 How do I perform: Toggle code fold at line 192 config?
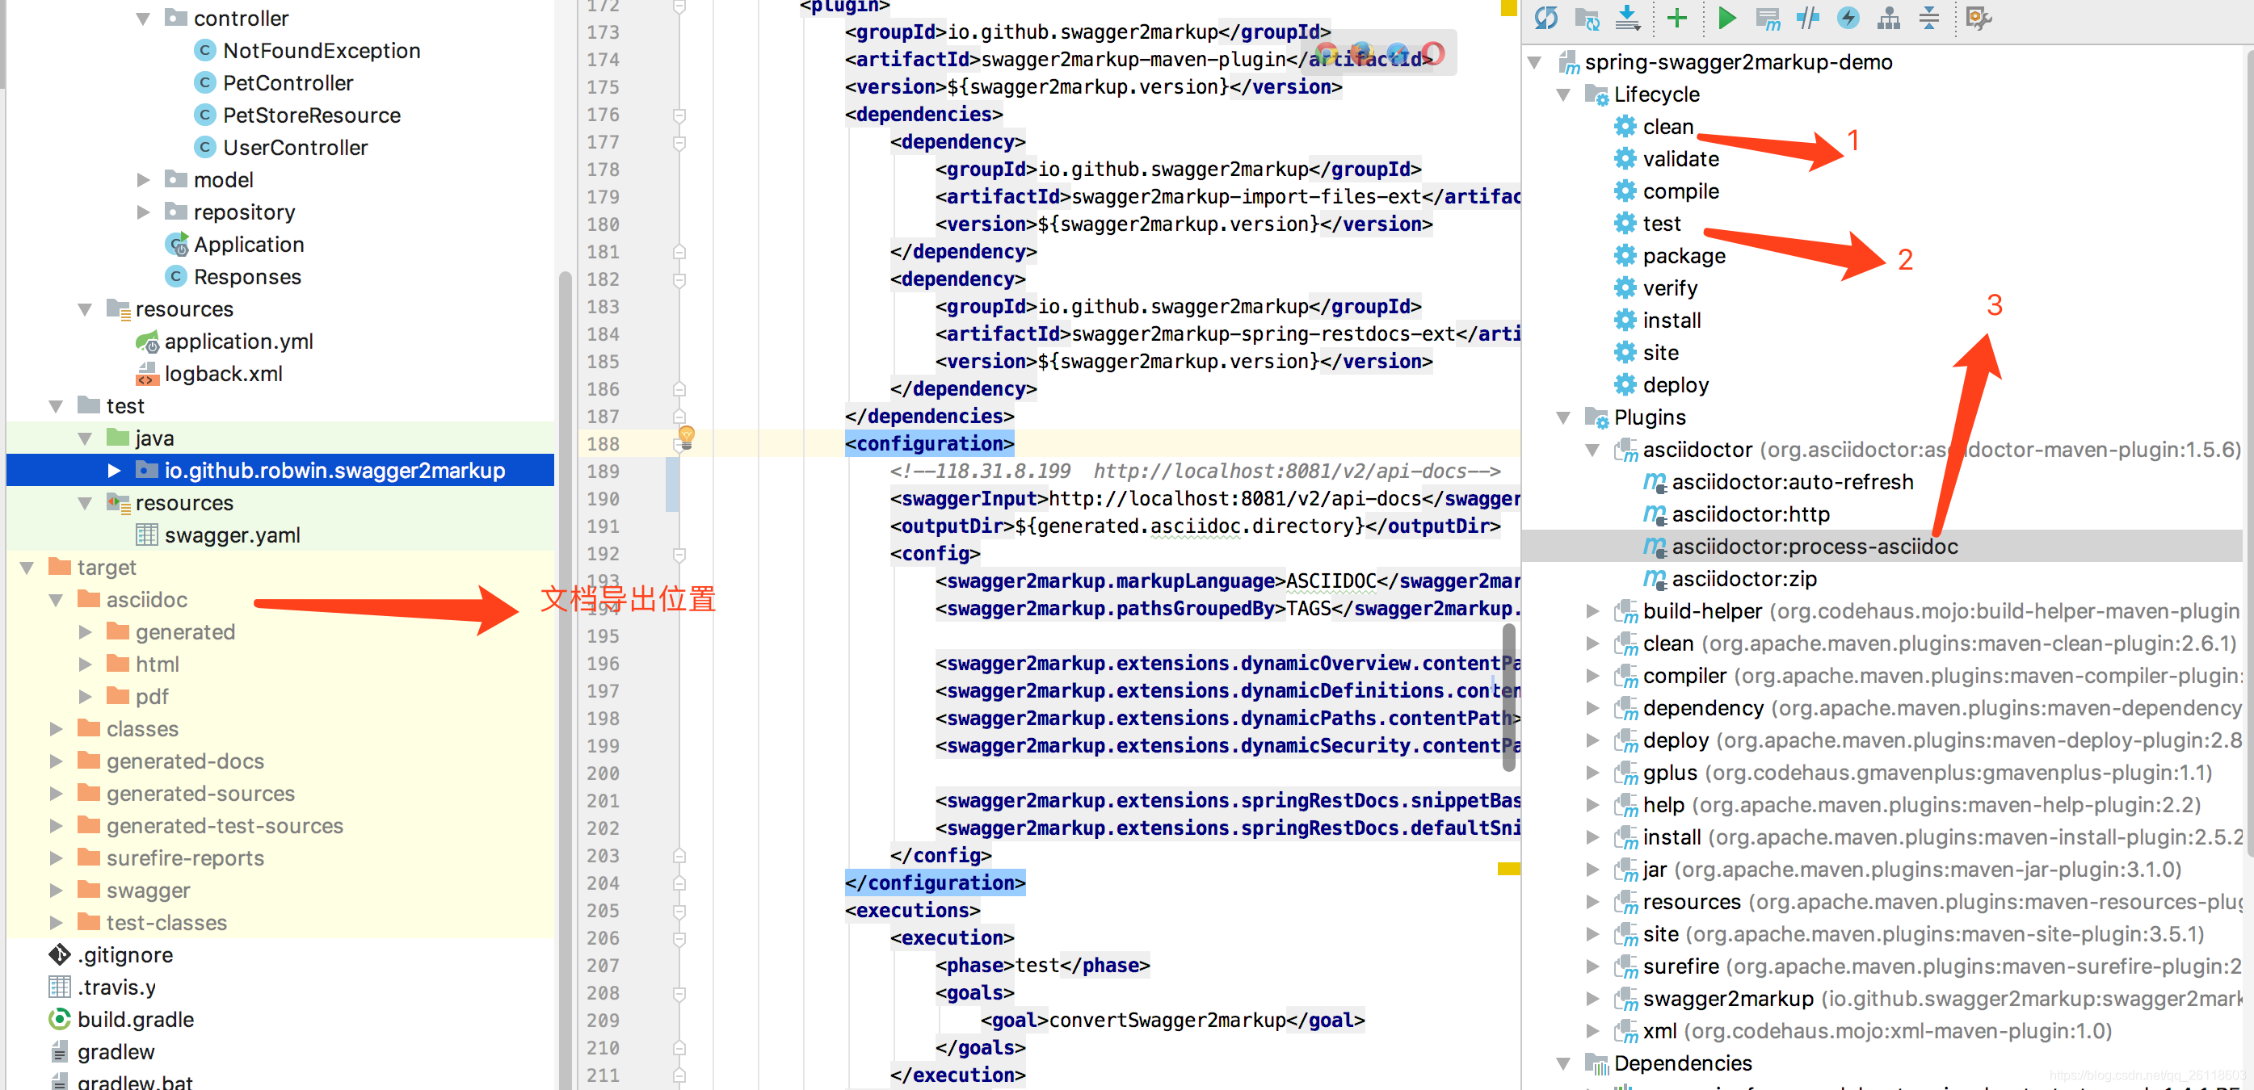click(679, 554)
